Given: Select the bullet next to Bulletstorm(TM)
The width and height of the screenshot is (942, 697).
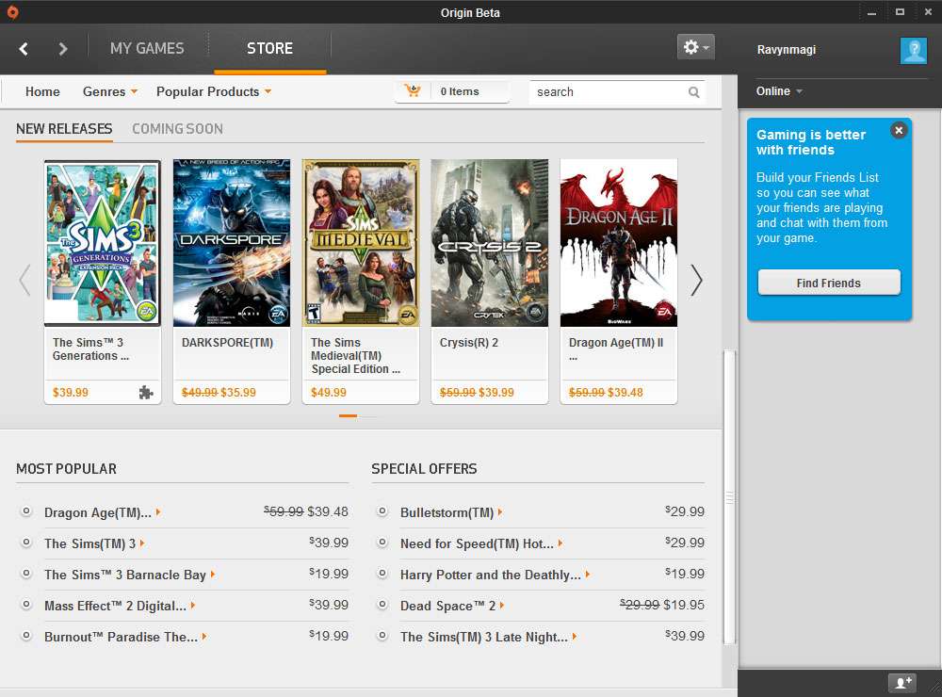Looking at the screenshot, I should coord(382,512).
